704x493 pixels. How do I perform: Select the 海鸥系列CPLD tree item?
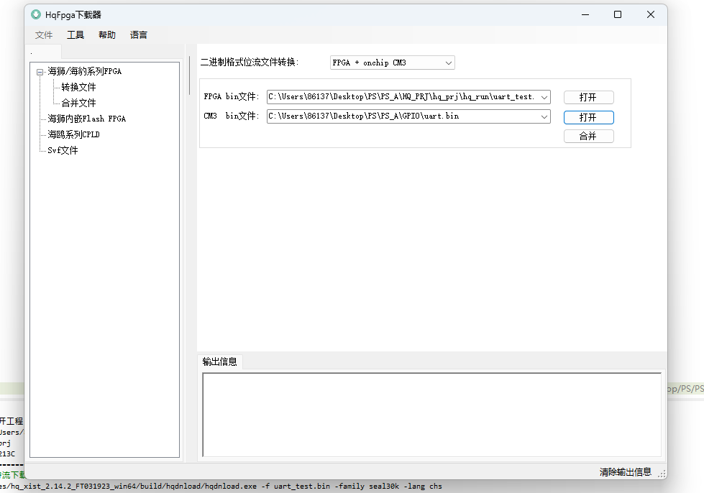tap(72, 134)
